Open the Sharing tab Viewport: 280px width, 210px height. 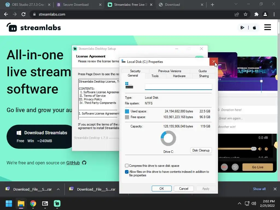pos(204,76)
